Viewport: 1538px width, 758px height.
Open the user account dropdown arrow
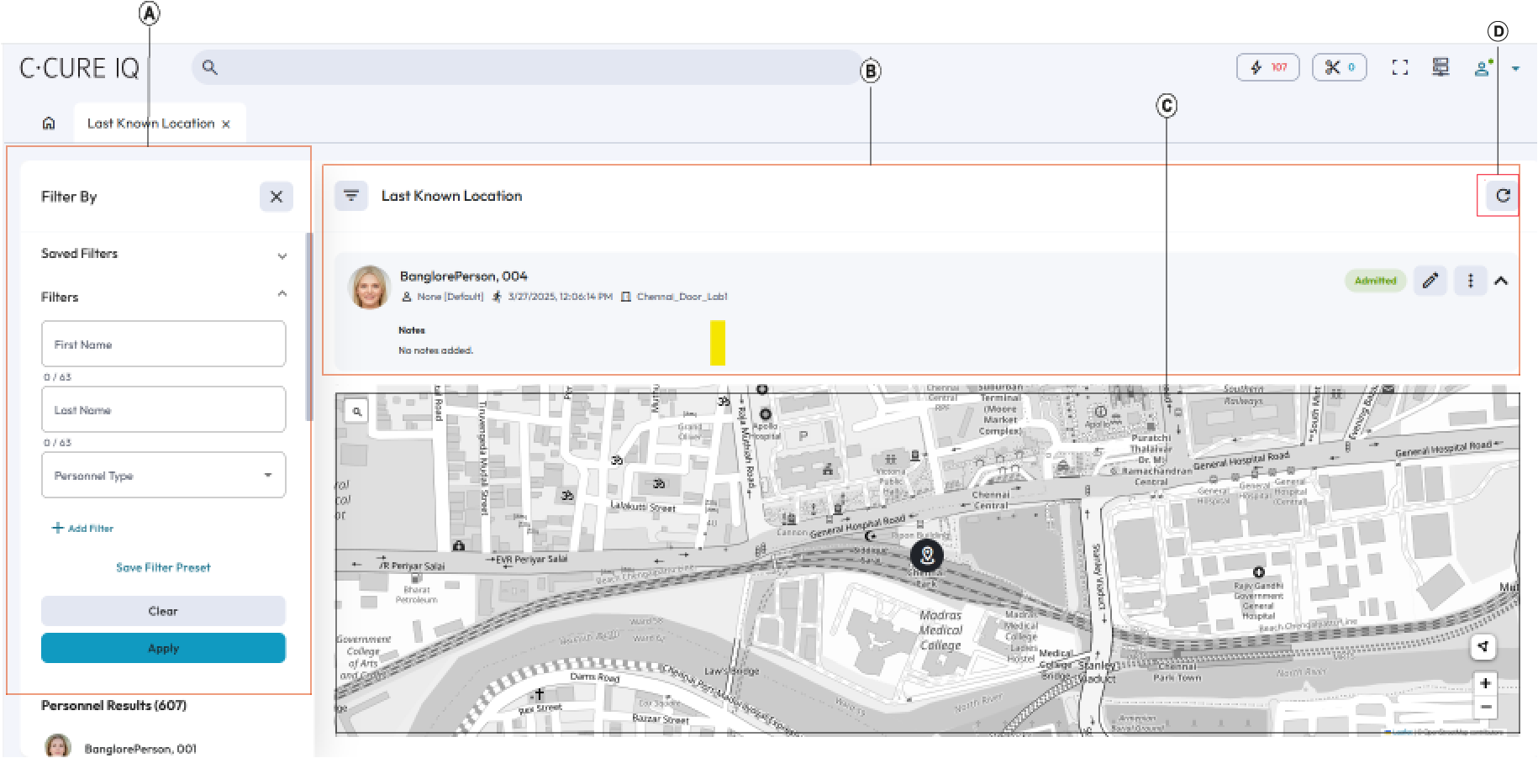1515,68
